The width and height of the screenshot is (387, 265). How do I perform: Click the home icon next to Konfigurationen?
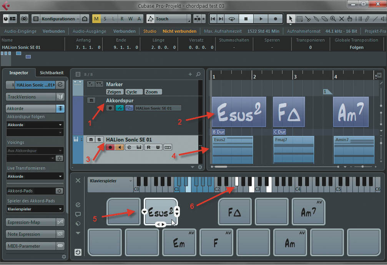pos(85,19)
